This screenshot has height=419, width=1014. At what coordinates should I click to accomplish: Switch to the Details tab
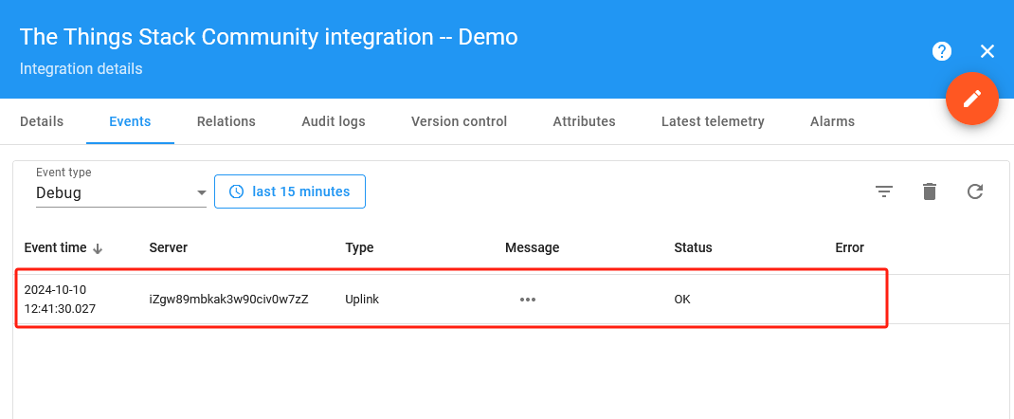42,121
